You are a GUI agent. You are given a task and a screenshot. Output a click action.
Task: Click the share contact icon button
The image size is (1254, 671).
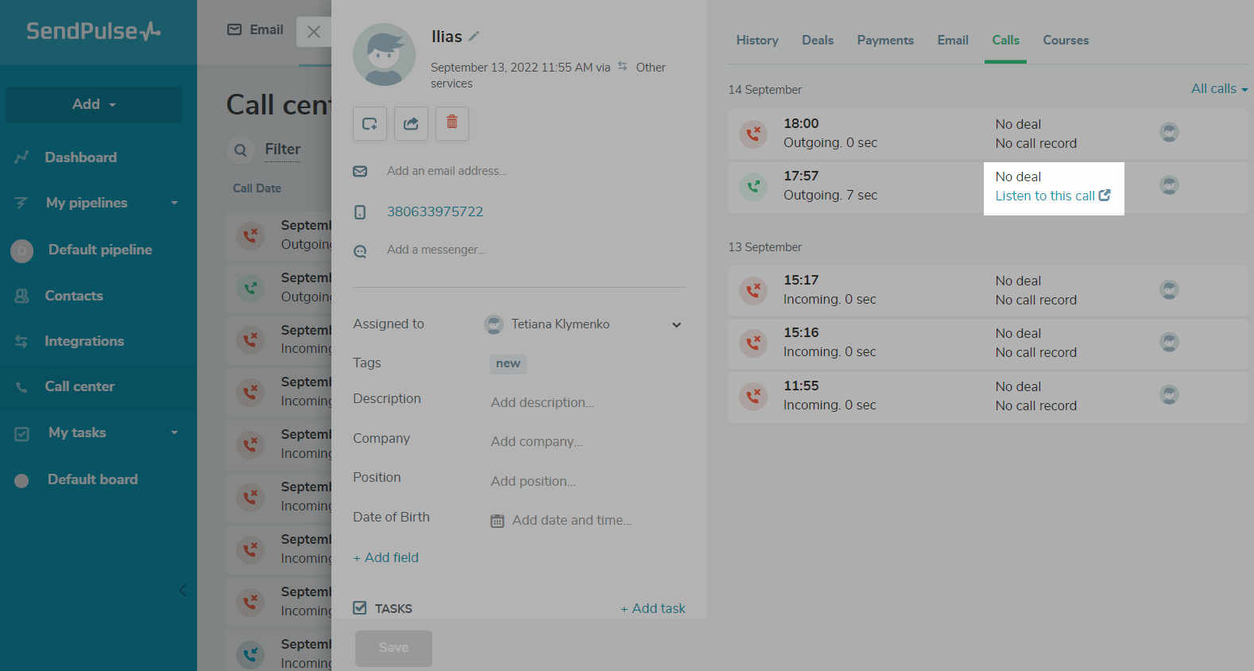[x=411, y=123]
